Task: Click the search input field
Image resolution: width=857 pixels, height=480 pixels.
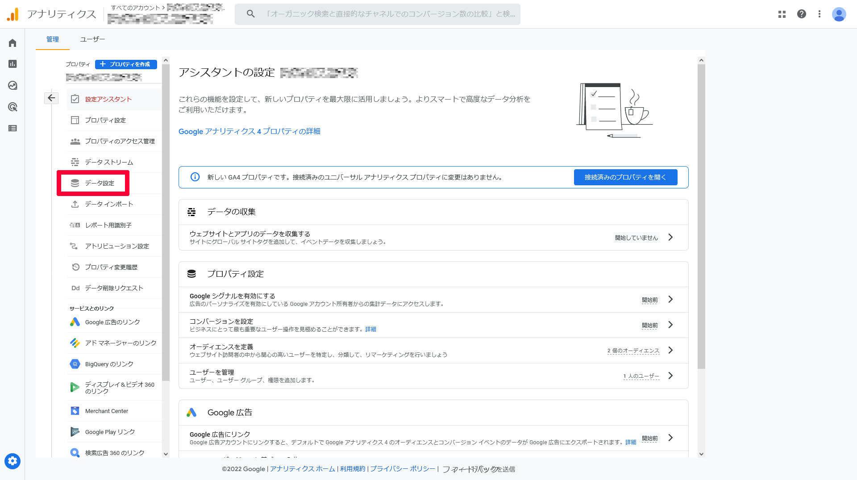Action: pos(378,14)
